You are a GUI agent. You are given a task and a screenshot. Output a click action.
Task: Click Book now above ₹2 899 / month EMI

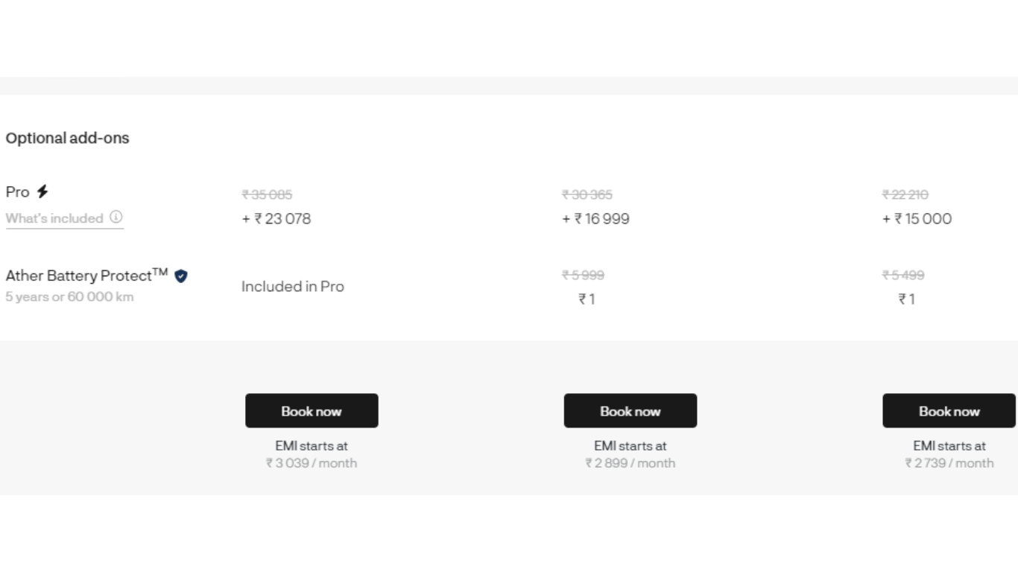tap(630, 410)
